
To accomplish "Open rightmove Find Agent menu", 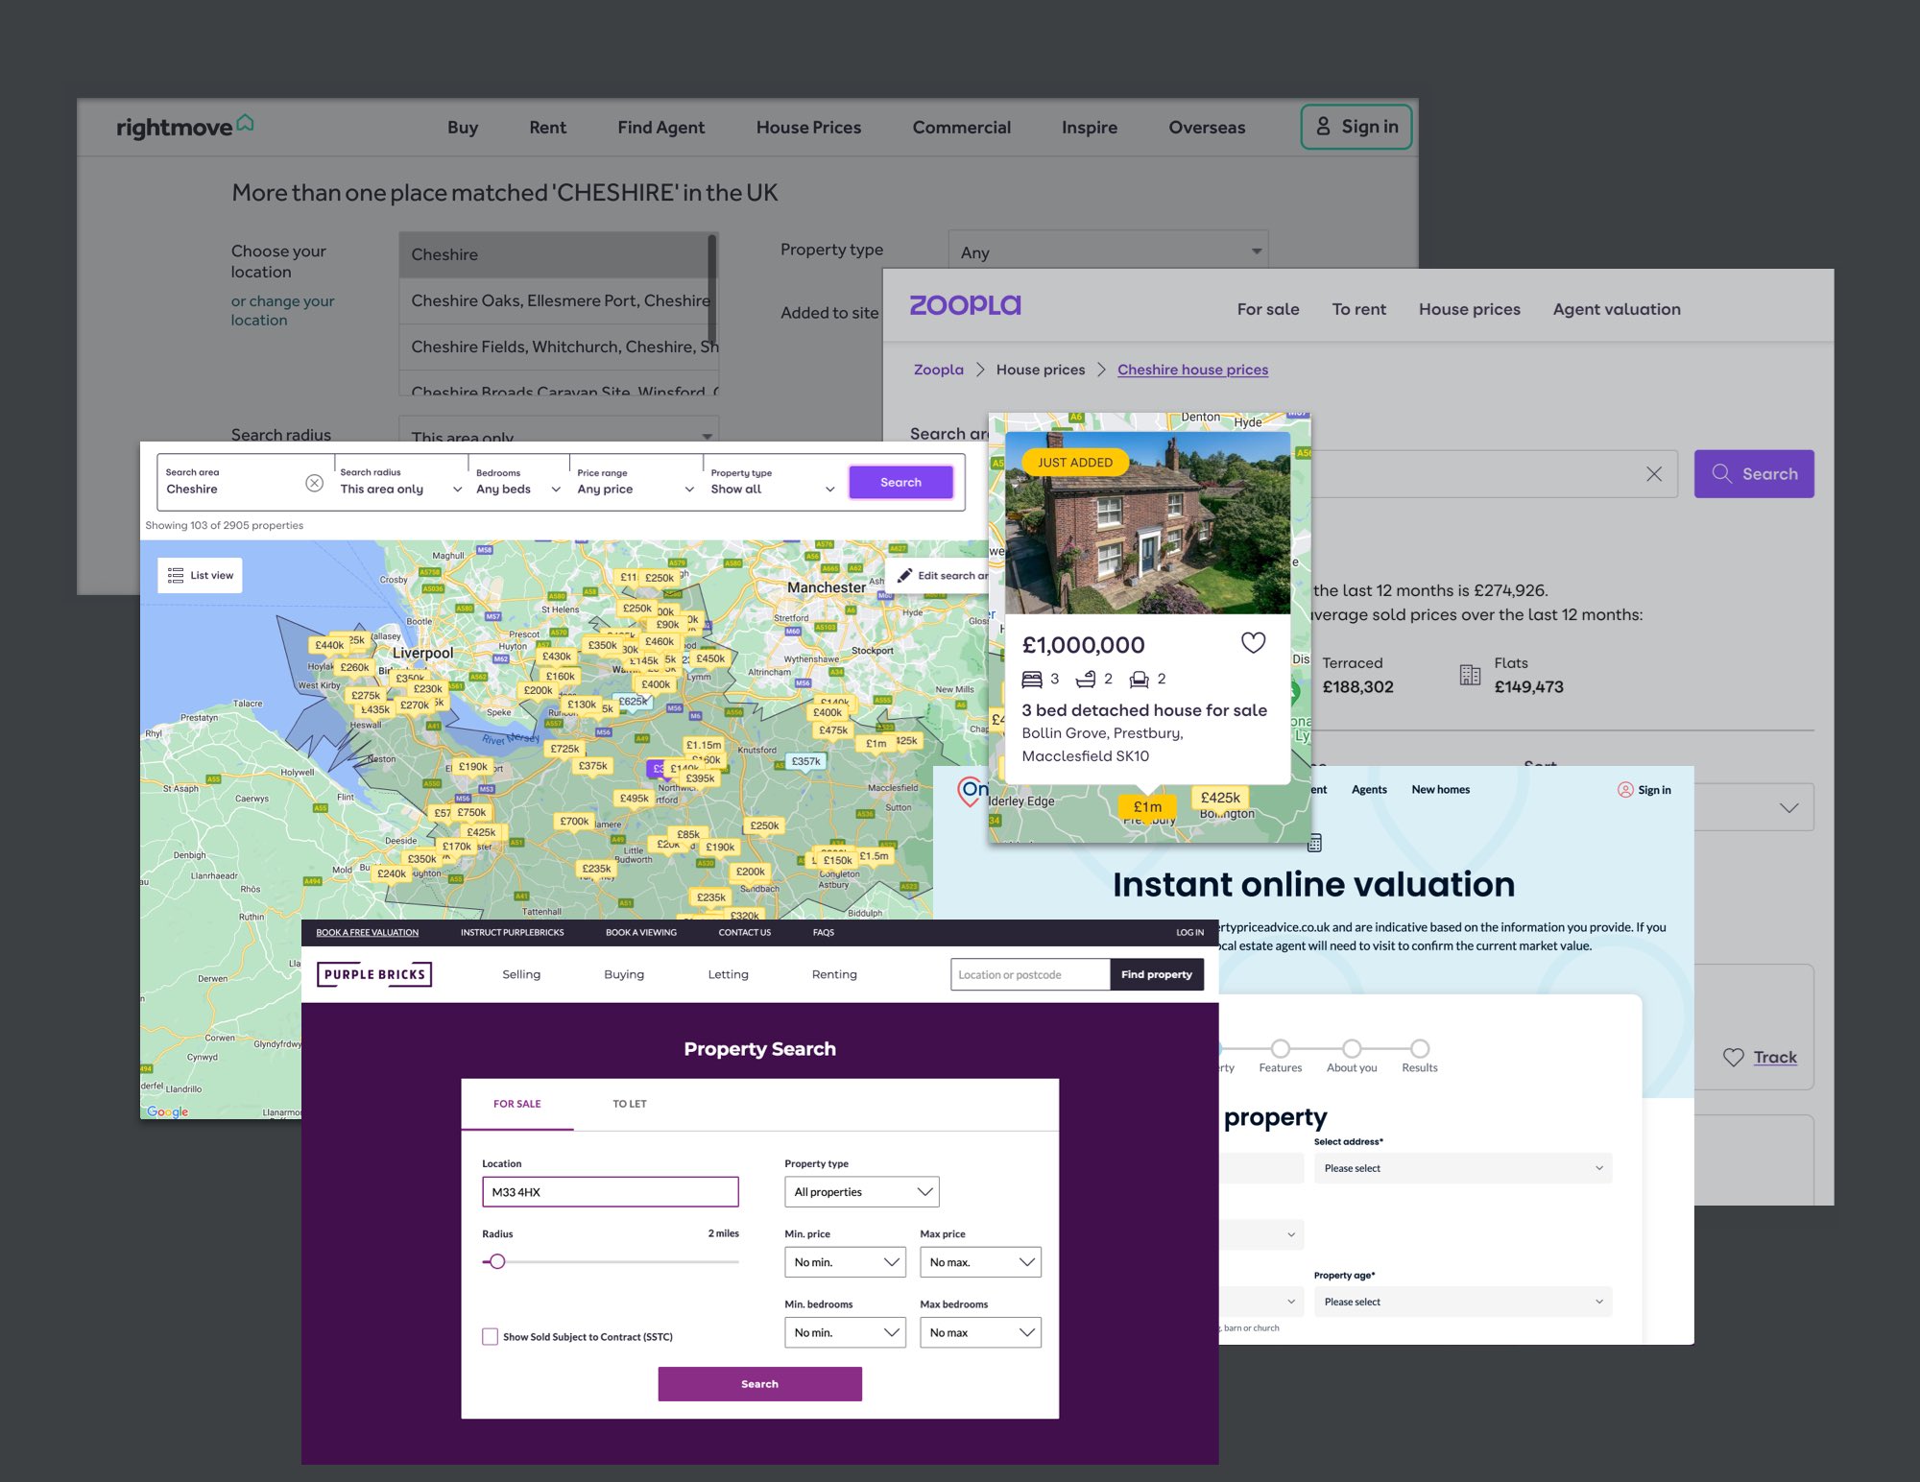I will click(x=660, y=127).
